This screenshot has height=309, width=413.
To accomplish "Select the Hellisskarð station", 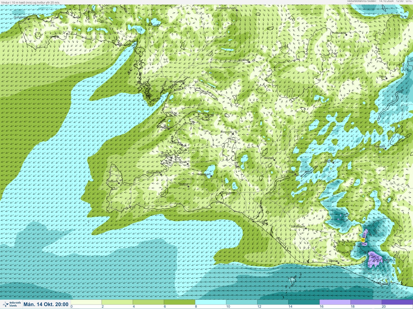I will [x=211, y=176].
